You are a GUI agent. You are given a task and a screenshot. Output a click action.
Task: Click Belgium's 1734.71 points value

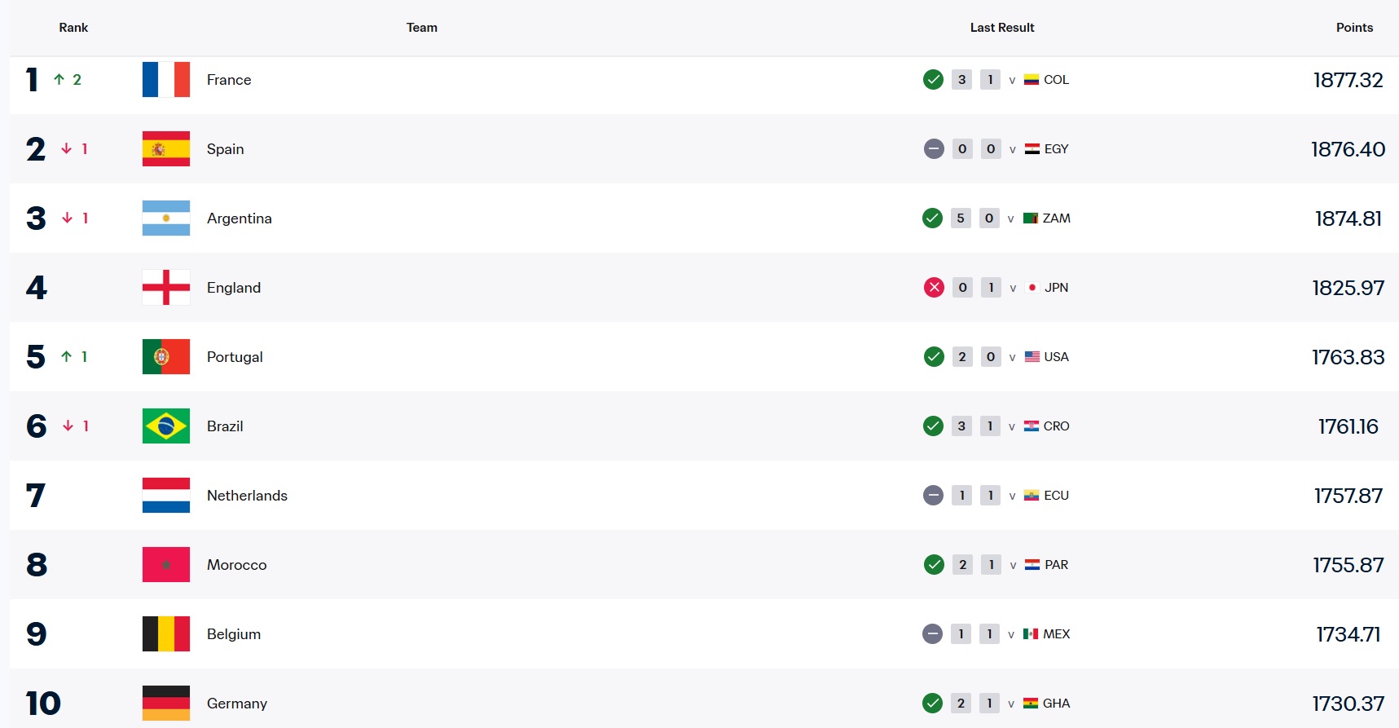[x=1348, y=634]
